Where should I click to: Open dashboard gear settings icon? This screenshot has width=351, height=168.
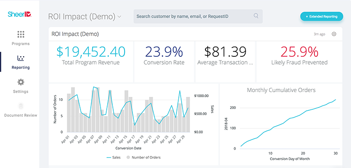334,34
